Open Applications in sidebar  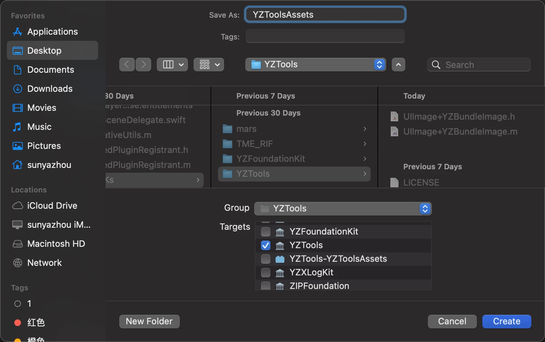pyautogui.click(x=52, y=32)
